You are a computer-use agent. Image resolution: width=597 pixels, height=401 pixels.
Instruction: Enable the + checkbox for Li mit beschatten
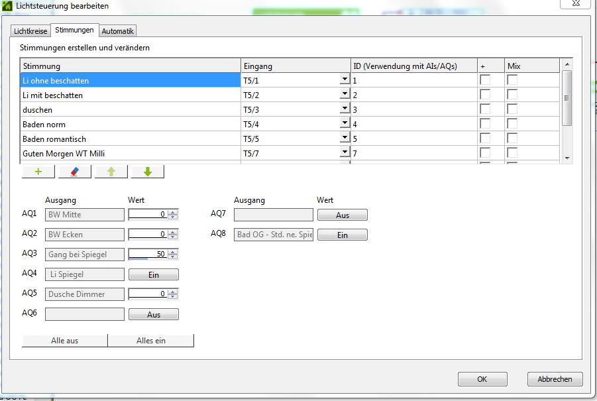(x=485, y=94)
